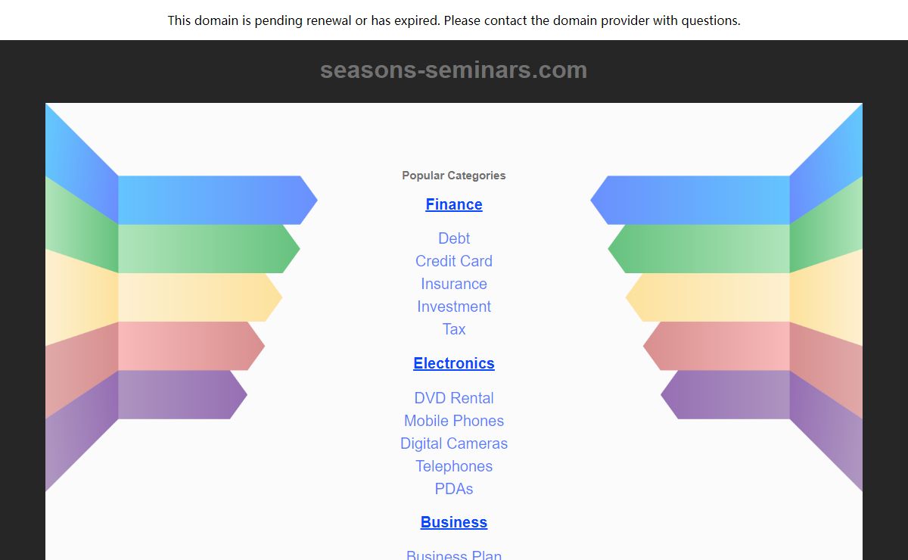Click the left blue arrow banner
This screenshot has width=908, height=560.
click(217, 201)
